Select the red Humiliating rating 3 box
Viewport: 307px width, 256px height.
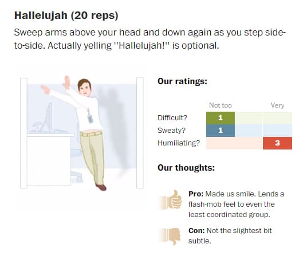tap(277, 143)
